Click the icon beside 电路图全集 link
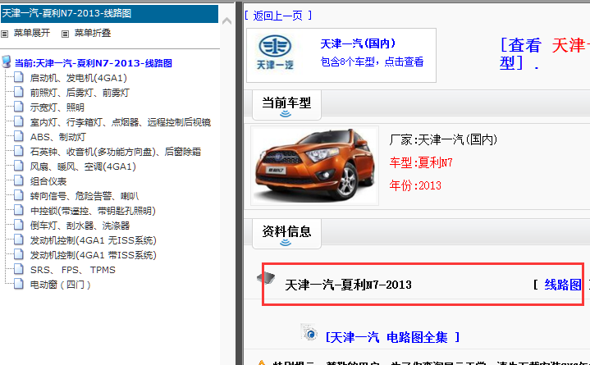The image size is (590, 365). (x=309, y=332)
